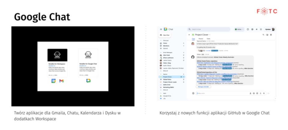Click the New Chat button

[165, 35]
